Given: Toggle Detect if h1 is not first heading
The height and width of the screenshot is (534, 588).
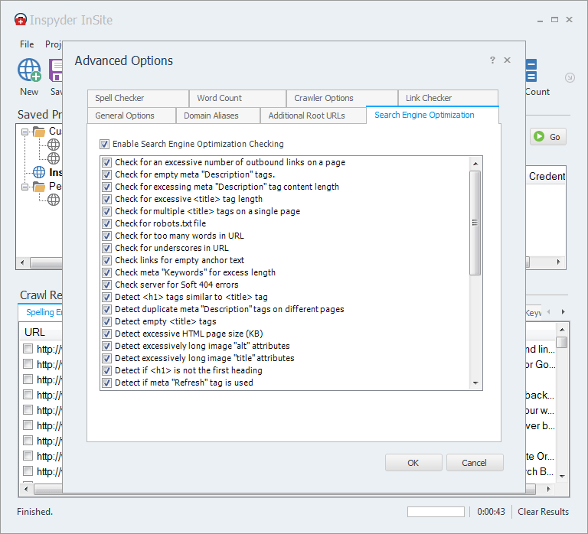Looking at the screenshot, I should (x=107, y=370).
